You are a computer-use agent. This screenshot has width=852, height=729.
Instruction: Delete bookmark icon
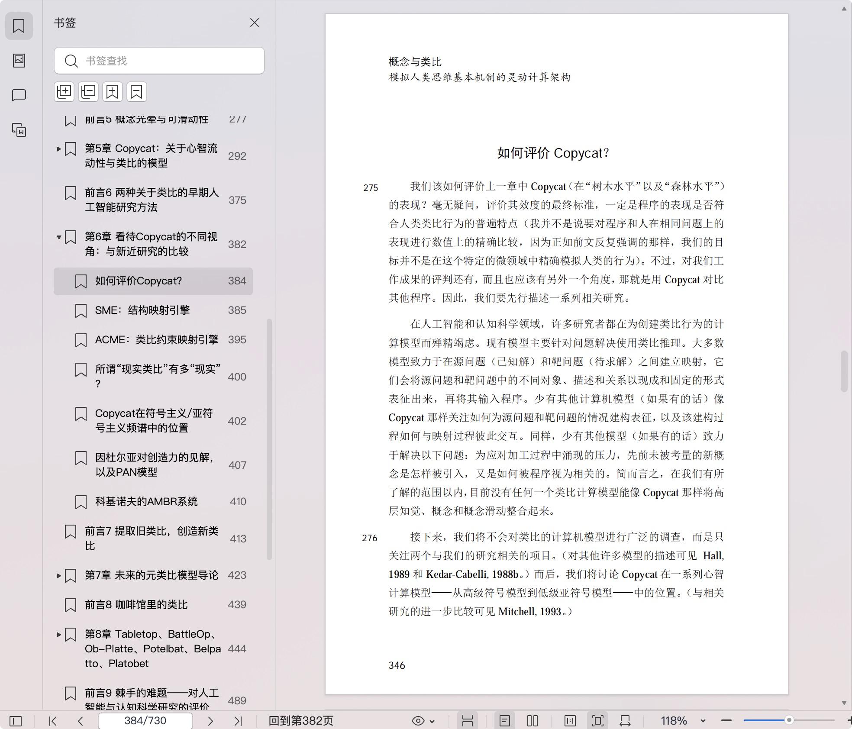pos(137,92)
